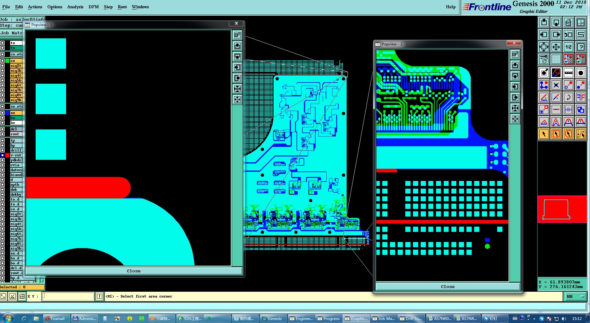
Task: Toggle the checkbox for layer drl
Action: coord(2,129)
